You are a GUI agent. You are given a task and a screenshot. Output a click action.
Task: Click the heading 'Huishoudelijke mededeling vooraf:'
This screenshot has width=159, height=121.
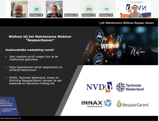pos(30,50)
